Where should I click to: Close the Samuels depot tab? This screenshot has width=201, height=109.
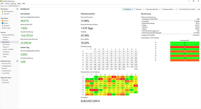[19, 6]
